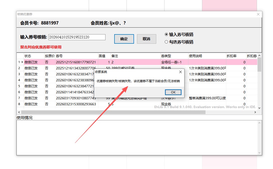The image size is (273, 169).
Task: Click the coupon number input field
Action: click(x=77, y=37)
